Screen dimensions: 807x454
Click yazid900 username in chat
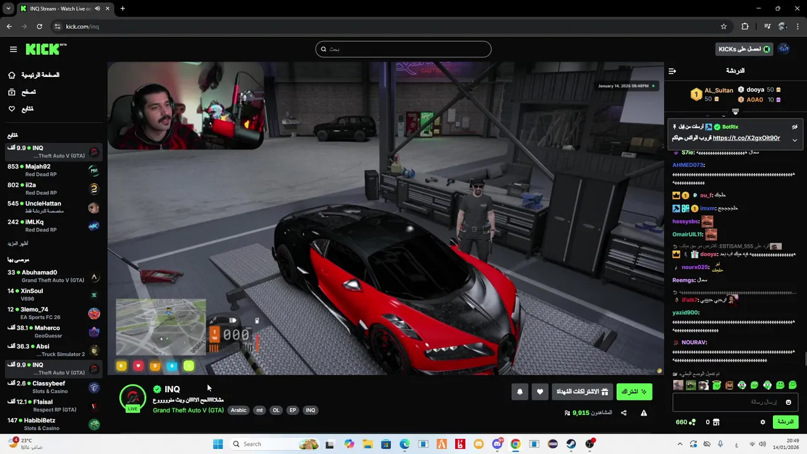[685, 313]
